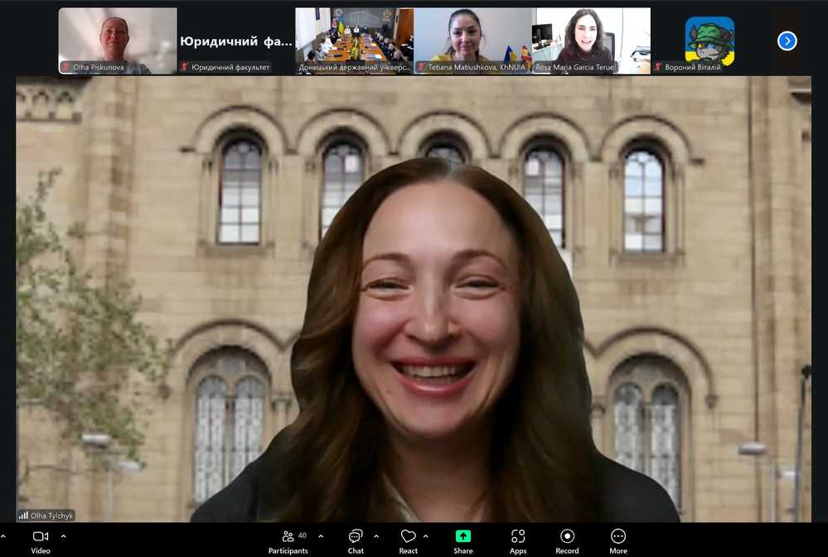Viewport: 828px width, 557px height.
Task: Select Rosa Maria Garcia Teruel's video thumbnail
Action: 591,41
